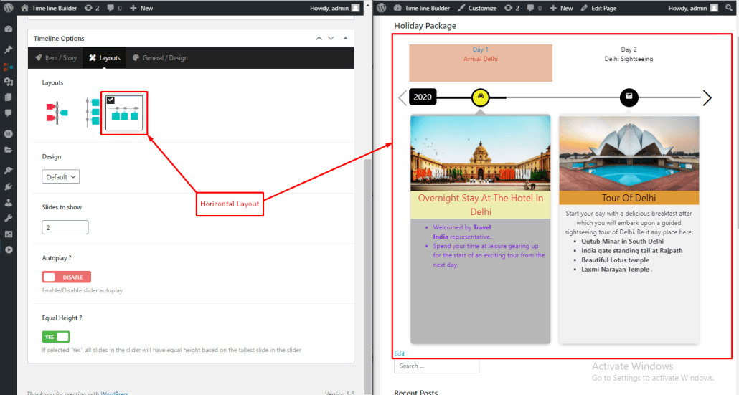Image resolution: width=739 pixels, height=395 pixels.
Task: Open Design Default dropdown
Action: click(61, 176)
